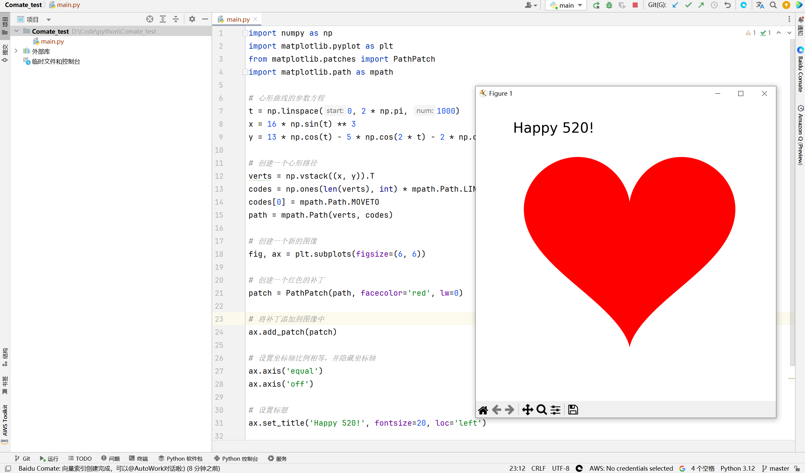Open the Translate icon in toolbar
Image resolution: width=805 pixels, height=473 pixels.
tap(760, 5)
